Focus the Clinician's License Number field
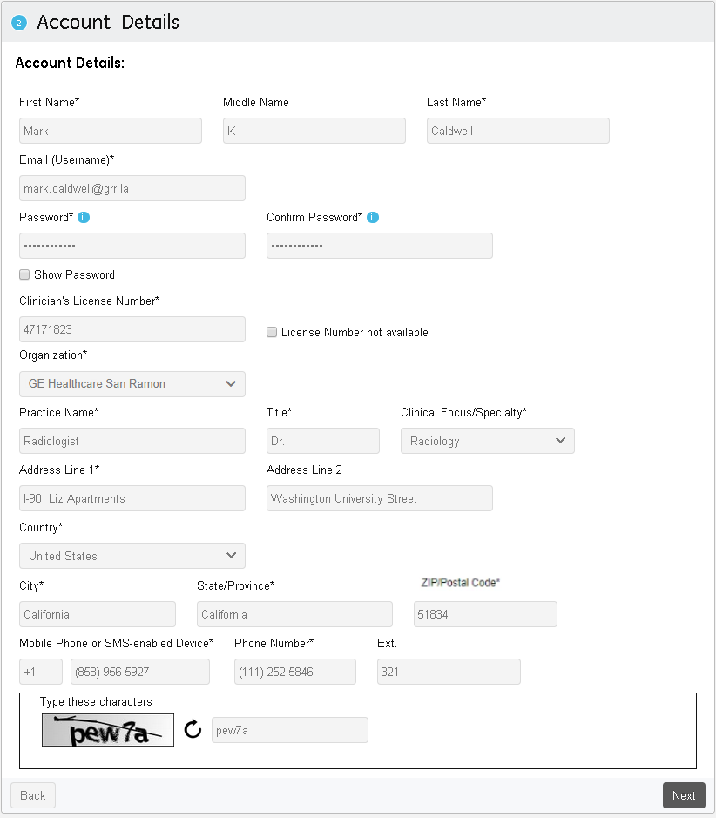The height and width of the screenshot is (818, 716). pos(132,329)
